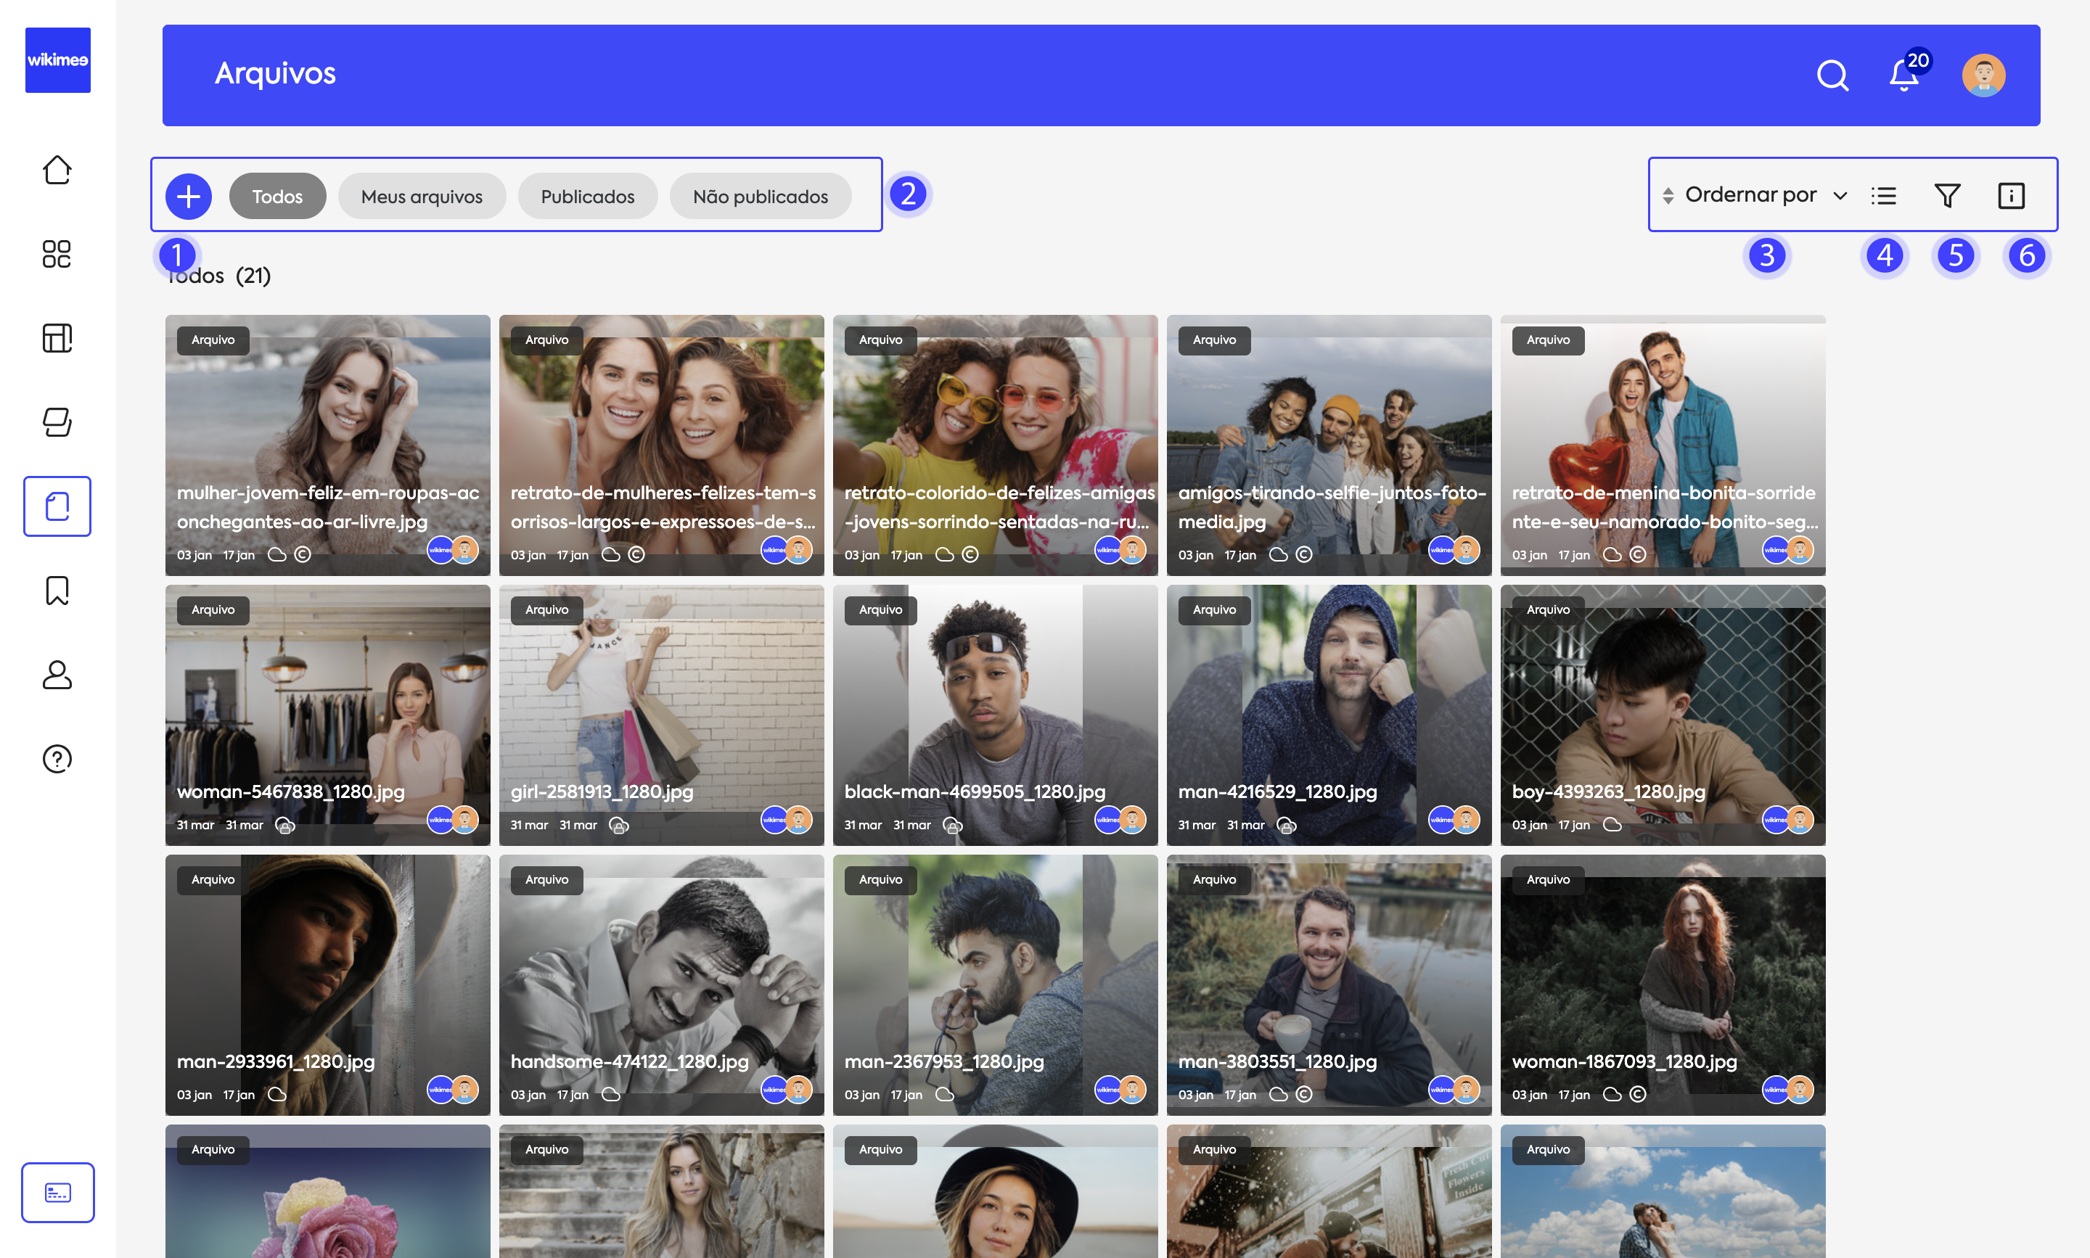Viewport: 2090px width, 1258px height.
Task: Open the card icon at sidebar bottom
Action: [57, 1192]
